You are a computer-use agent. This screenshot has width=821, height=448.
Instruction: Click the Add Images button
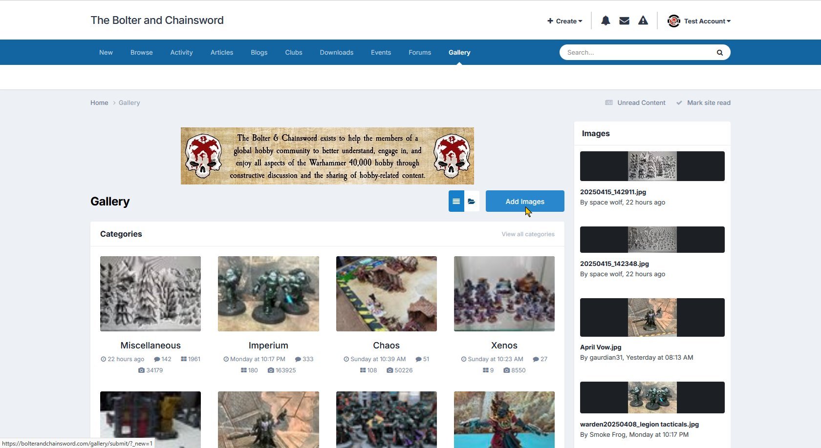525,201
